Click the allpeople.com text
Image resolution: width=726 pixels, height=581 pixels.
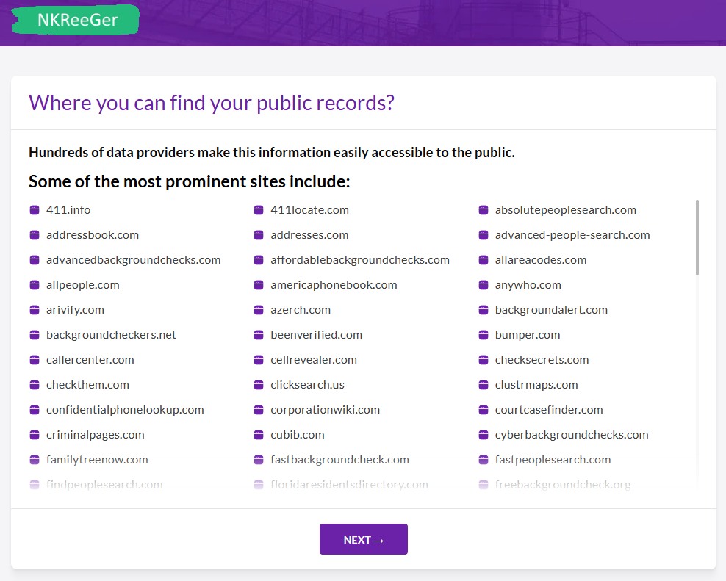(83, 285)
